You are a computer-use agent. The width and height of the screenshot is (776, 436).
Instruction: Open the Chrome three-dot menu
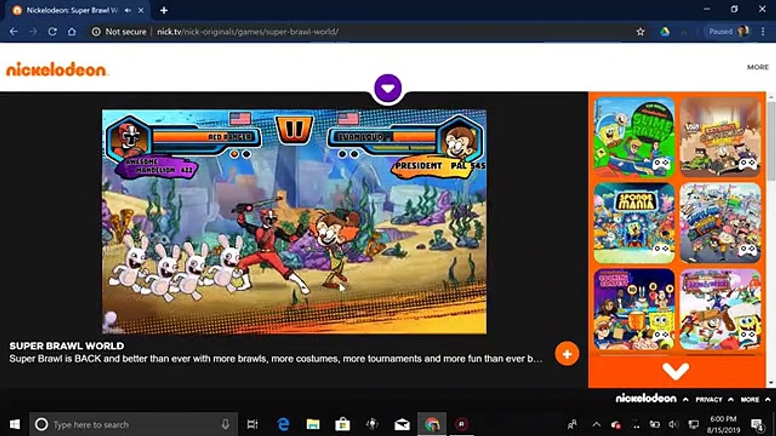coord(763,31)
